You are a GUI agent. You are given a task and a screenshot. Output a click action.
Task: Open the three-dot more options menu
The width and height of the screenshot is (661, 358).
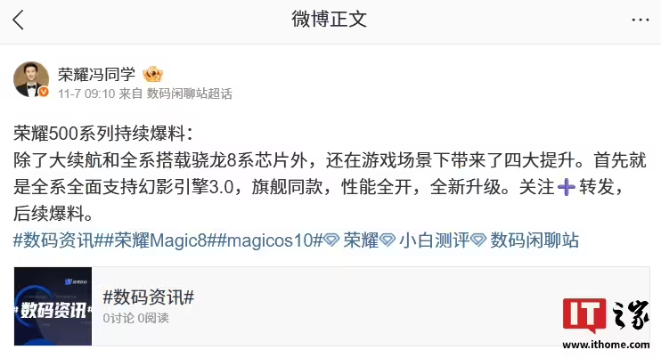pos(640,20)
